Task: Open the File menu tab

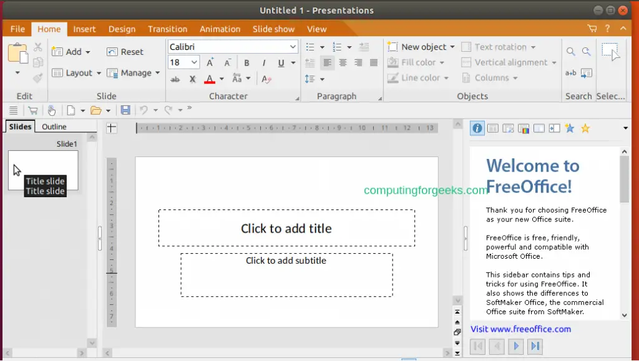Action: tap(17, 29)
